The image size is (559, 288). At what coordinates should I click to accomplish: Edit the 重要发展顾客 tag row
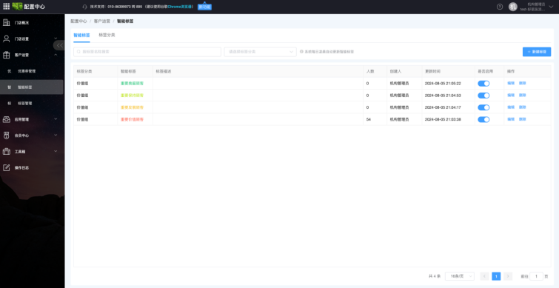(x=511, y=107)
